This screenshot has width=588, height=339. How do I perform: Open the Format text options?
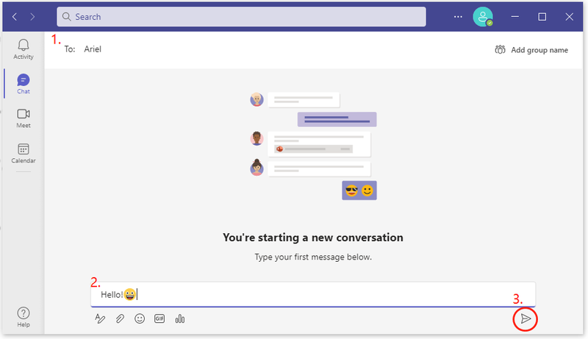point(100,318)
